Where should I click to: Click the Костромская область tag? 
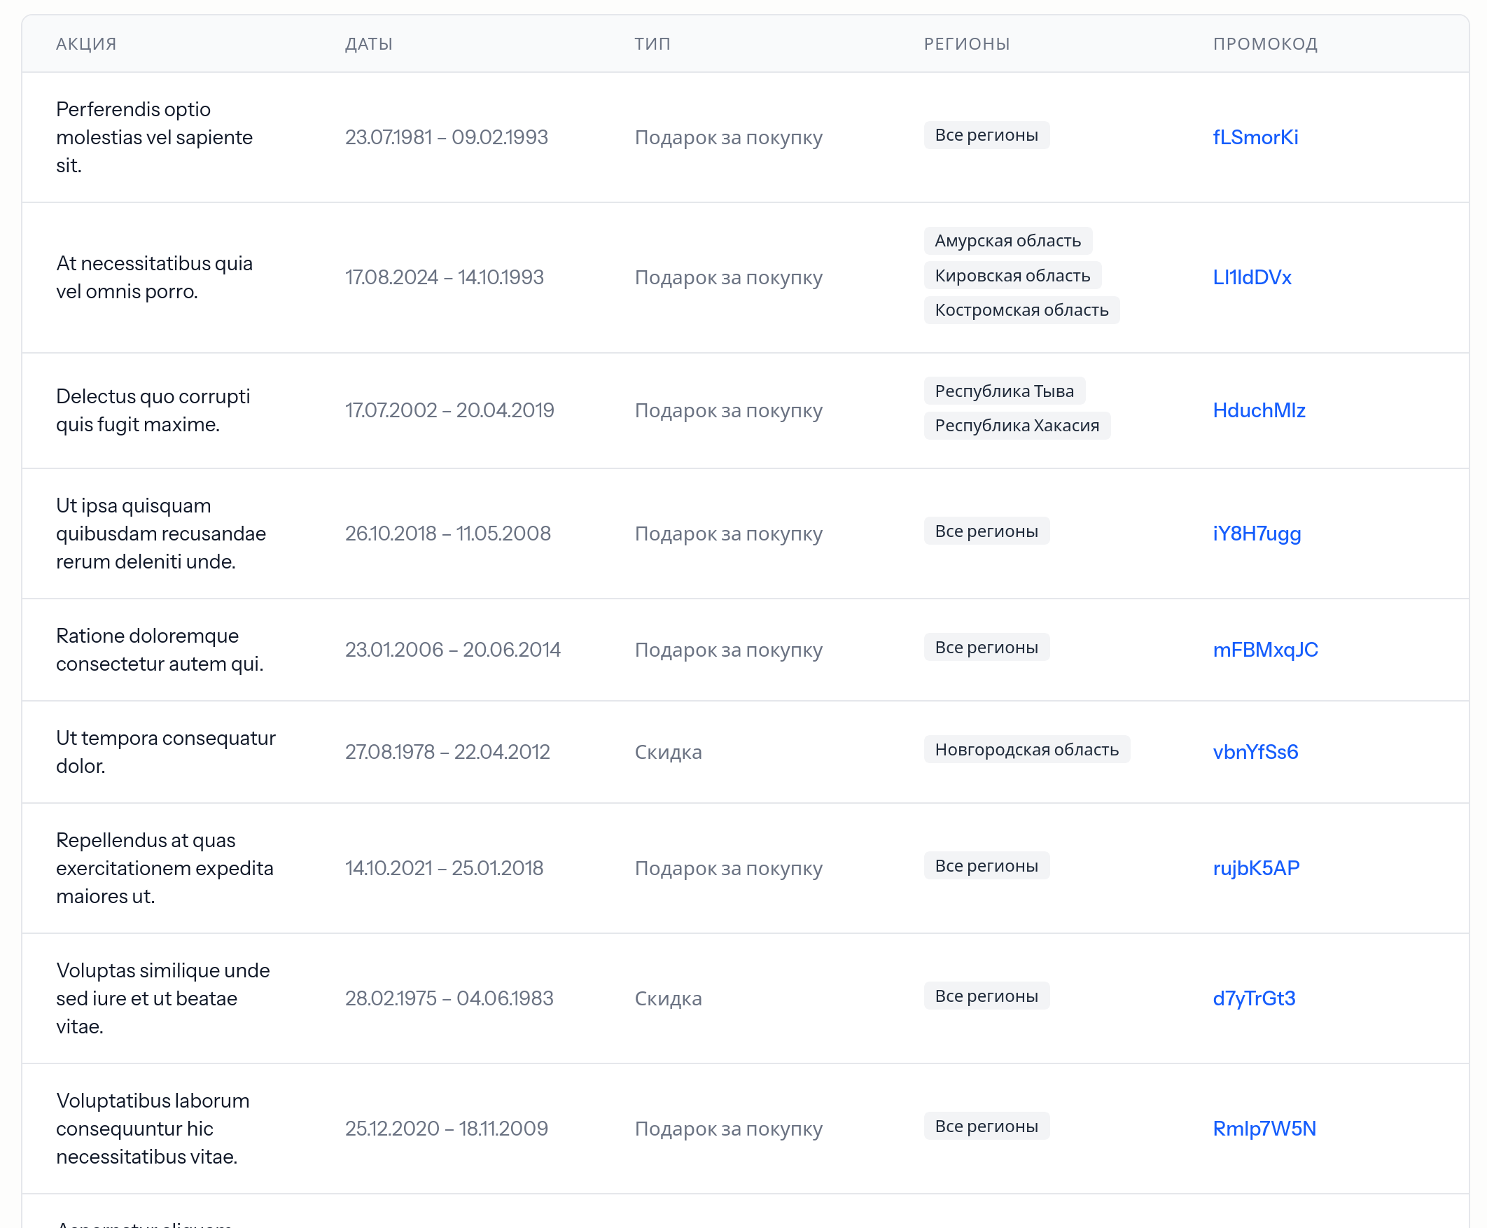(1021, 310)
